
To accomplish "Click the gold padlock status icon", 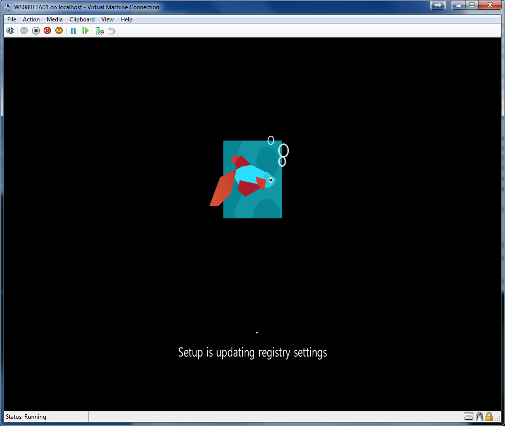I will point(489,417).
